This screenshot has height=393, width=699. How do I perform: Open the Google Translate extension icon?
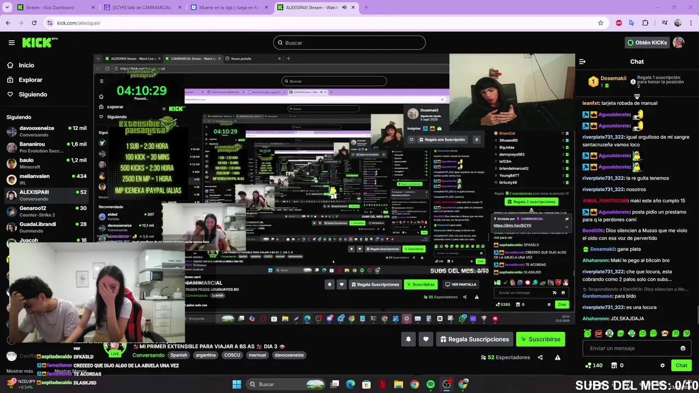[x=632, y=23]
